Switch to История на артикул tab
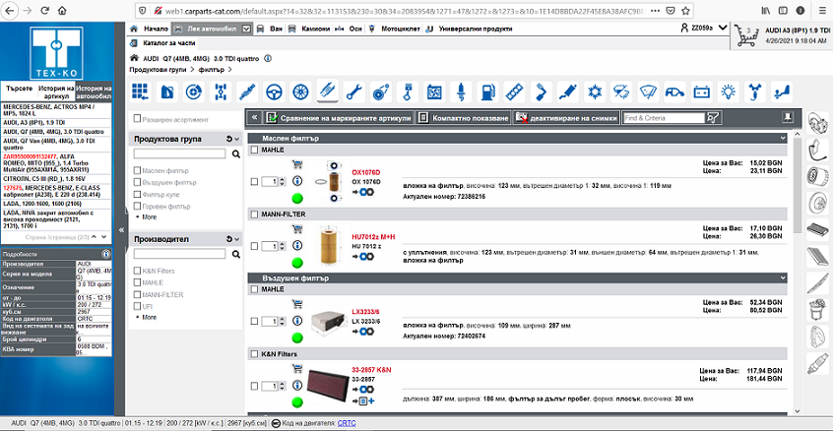The image size is (833, 431). [56, 92]
